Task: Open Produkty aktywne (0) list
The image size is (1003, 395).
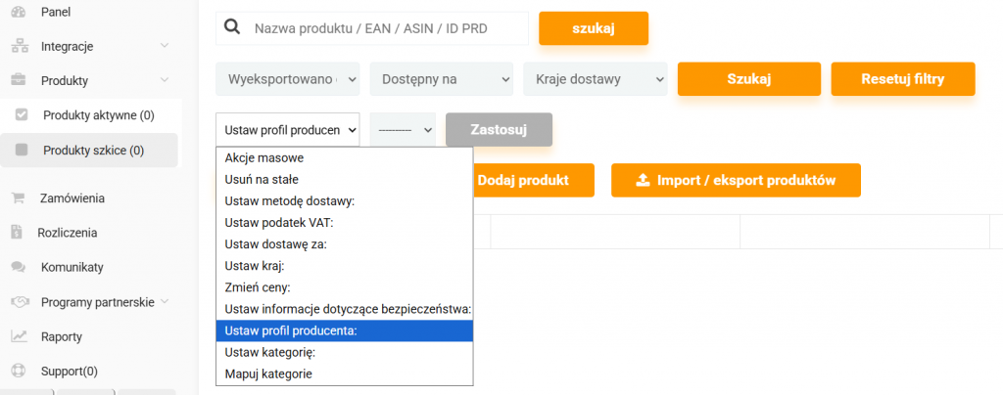Action: (x=98, y=115)
